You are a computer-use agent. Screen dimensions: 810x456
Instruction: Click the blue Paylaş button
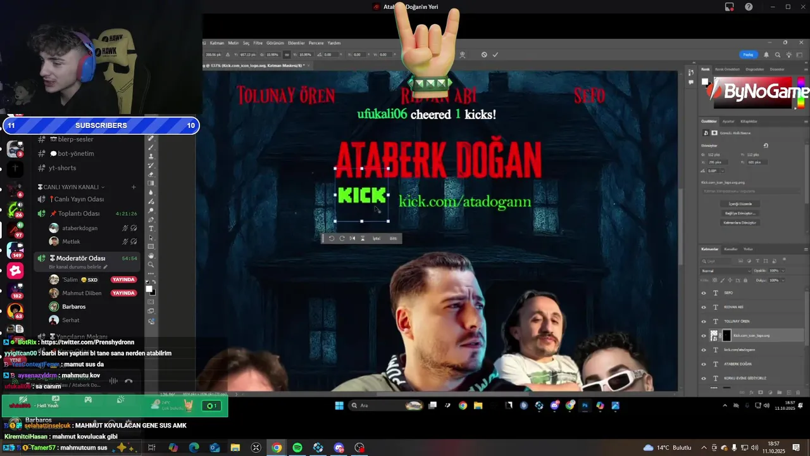pyautogui.click(x=749, y=55)
